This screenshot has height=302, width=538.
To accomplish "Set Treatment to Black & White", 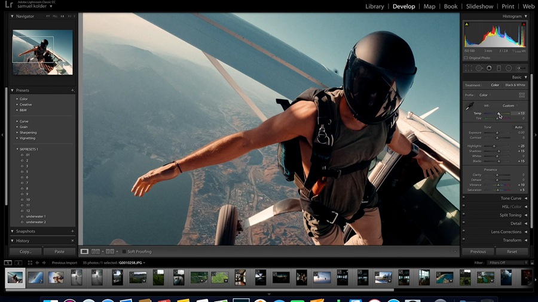I will [515, 85].
